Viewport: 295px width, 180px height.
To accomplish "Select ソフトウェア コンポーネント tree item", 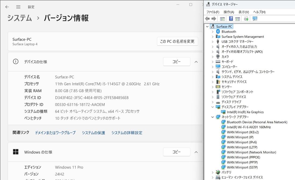I will [x=237, y=92].
